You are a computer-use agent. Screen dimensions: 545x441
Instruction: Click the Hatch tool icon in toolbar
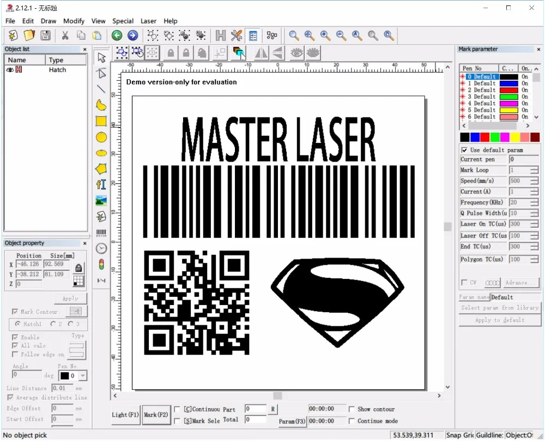221,35
